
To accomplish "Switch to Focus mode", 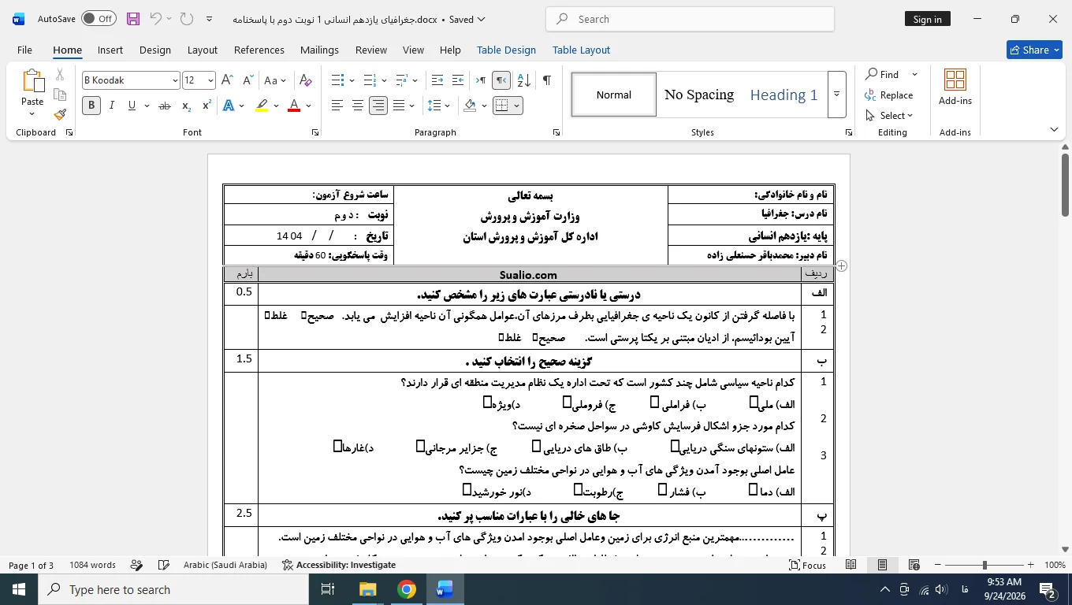I will tap(808, 565).
